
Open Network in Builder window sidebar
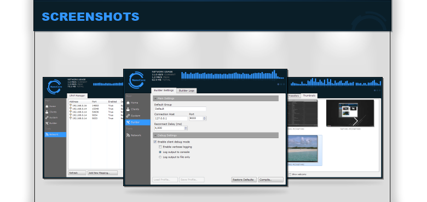point(134,135)
